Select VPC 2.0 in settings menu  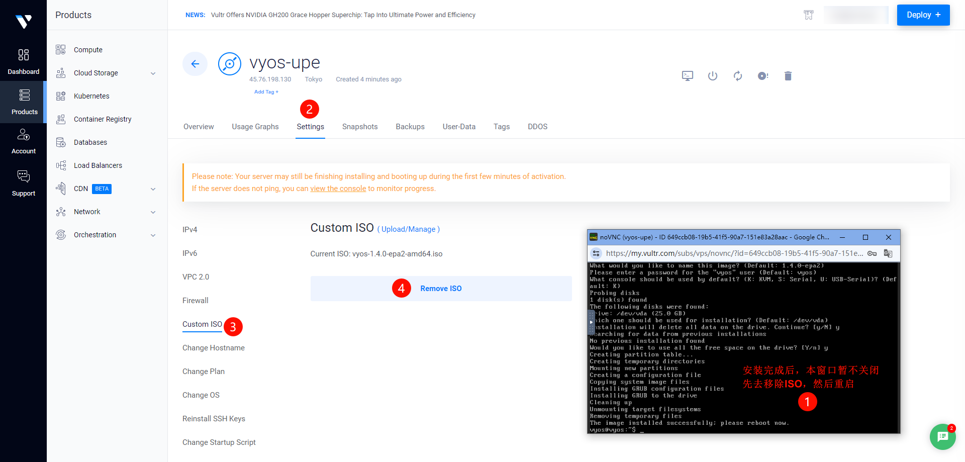[196, 277]
